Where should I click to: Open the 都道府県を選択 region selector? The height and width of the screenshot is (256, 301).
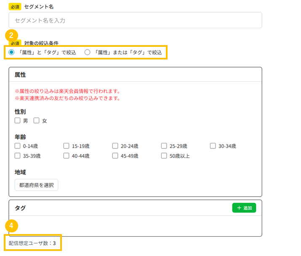(36, 185)
